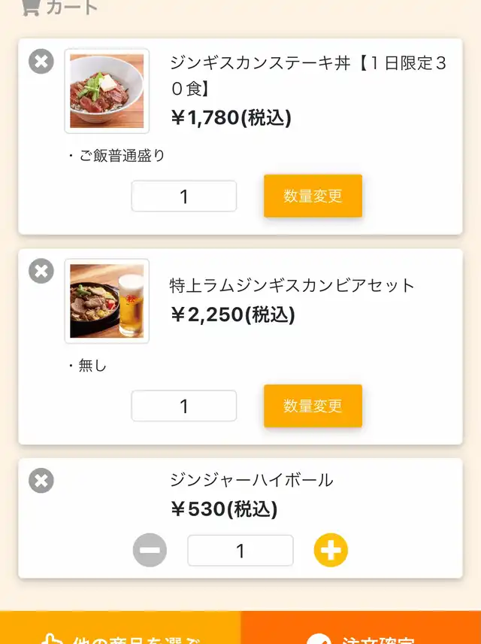Increase ジンジャーハイボール quantity with plus icon
This screenshot has height=644, width=481.
click(x=331, y=550)
